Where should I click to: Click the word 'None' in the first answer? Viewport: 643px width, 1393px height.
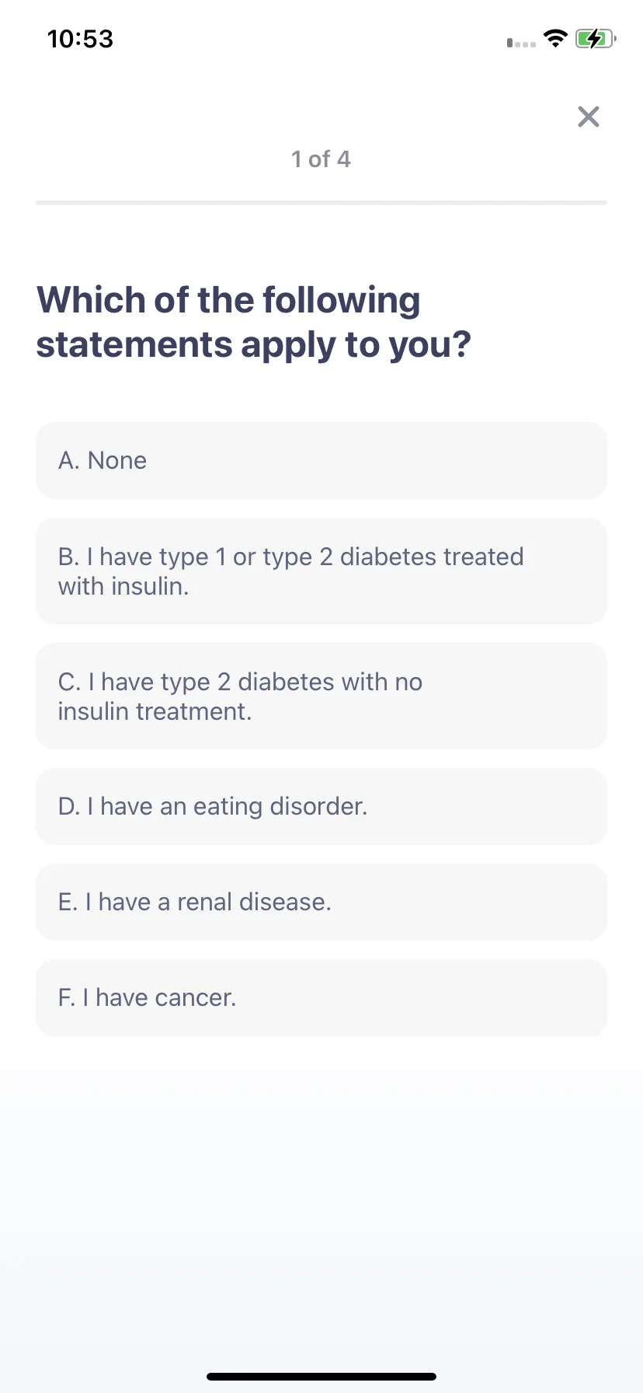117,460
